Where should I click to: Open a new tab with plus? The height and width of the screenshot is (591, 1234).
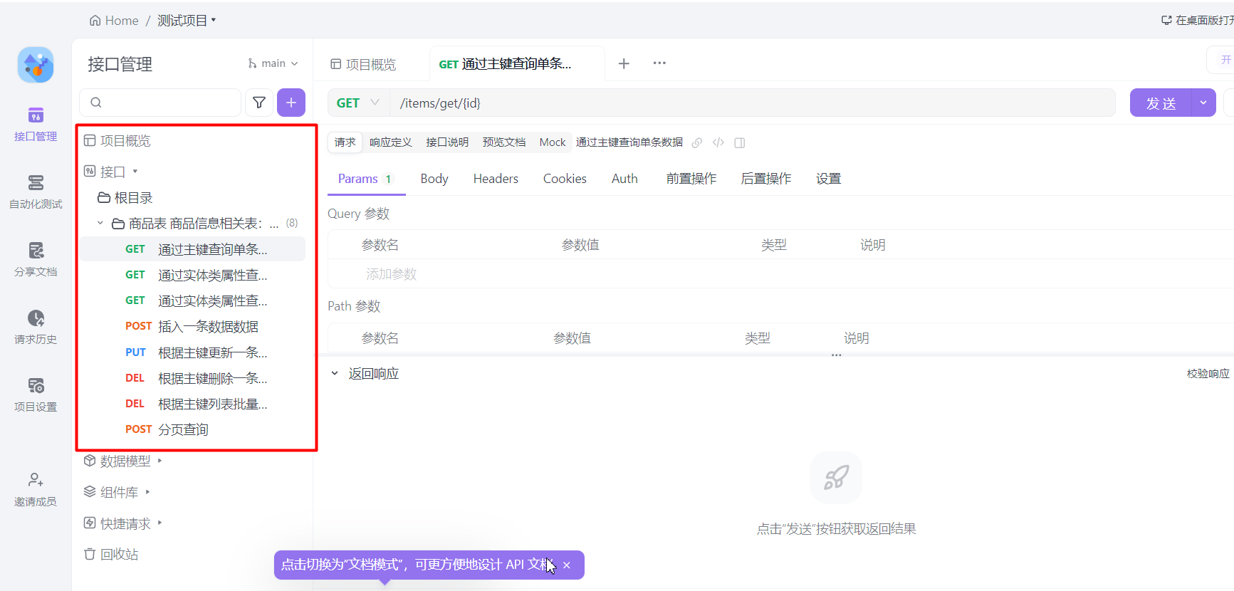click(x=624, y=63)
